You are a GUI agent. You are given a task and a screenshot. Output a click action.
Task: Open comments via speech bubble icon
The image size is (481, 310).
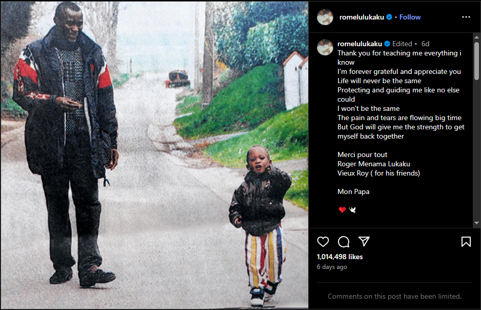(344, 242)
